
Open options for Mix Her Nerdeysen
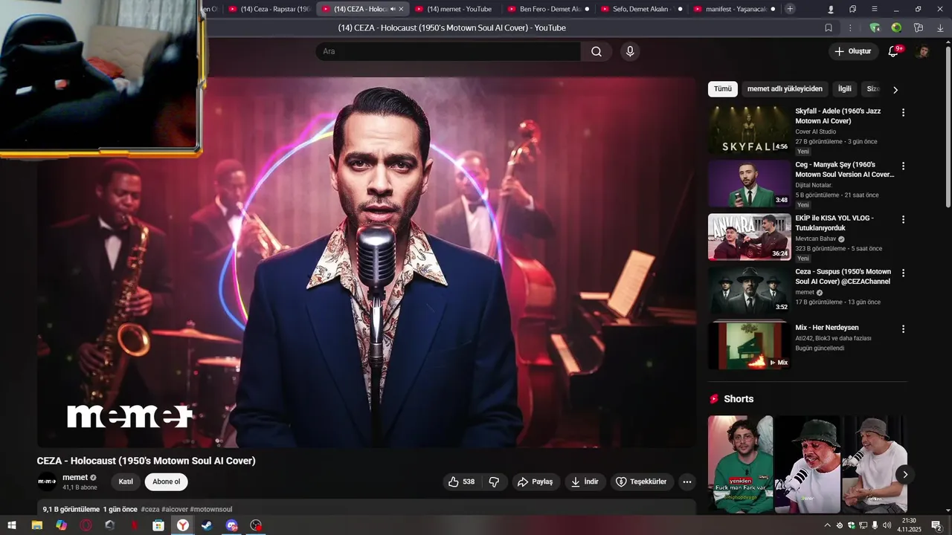point(903,328)
